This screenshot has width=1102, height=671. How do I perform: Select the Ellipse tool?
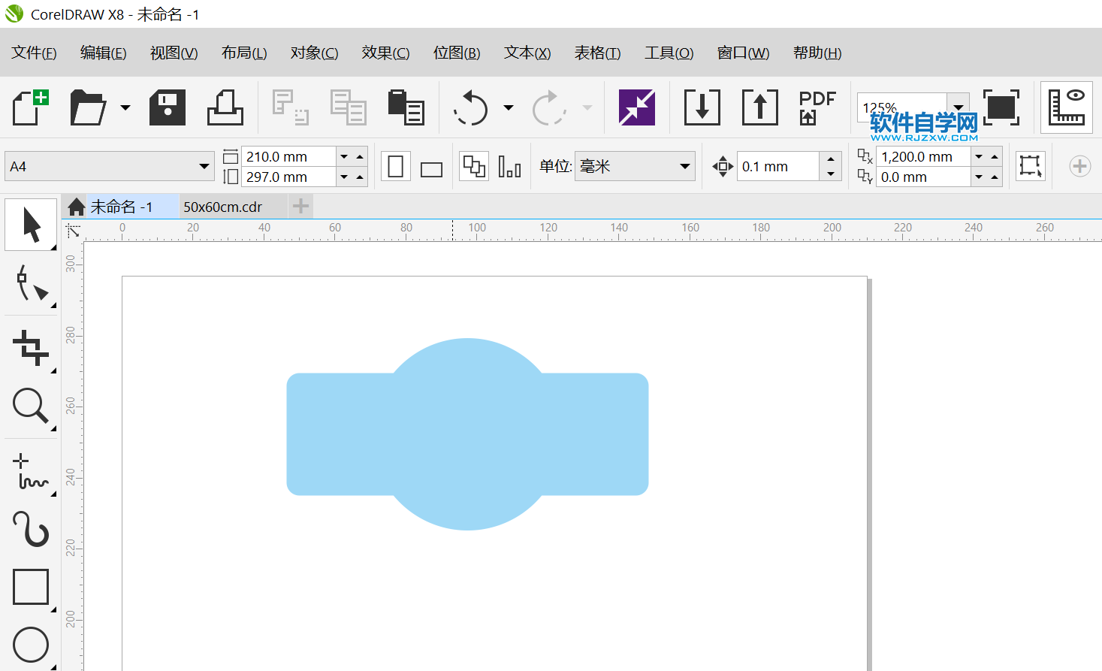coord(31,645)
